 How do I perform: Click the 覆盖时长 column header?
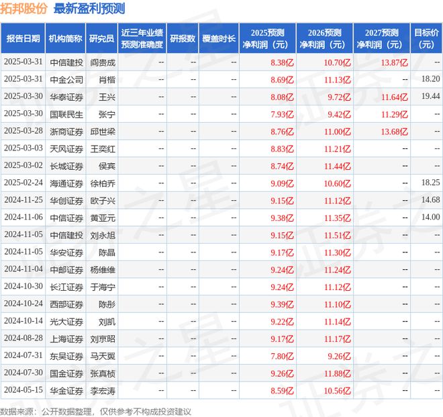coord(219,38)
